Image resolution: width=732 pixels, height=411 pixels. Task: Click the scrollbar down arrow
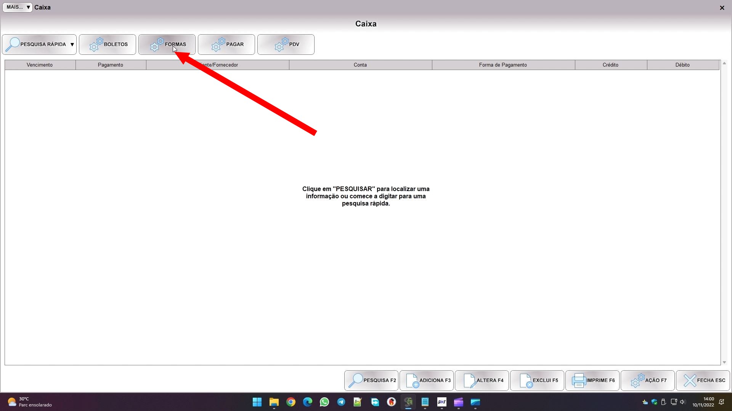pos(724,362)
